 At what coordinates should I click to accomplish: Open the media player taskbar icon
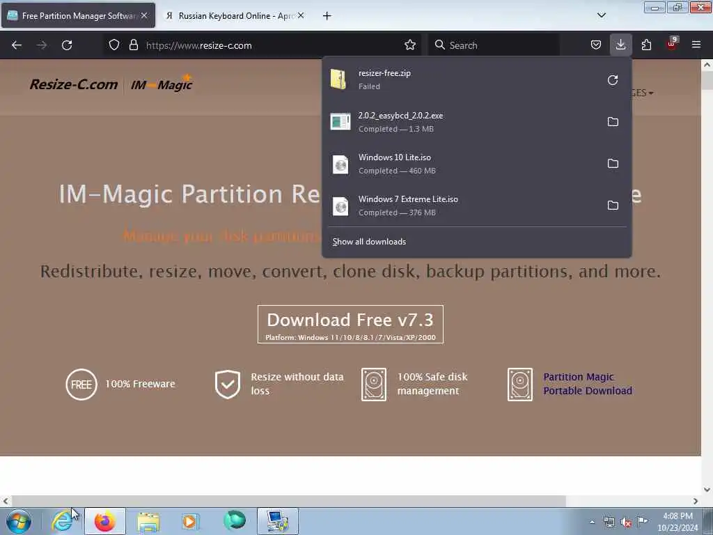190,521
